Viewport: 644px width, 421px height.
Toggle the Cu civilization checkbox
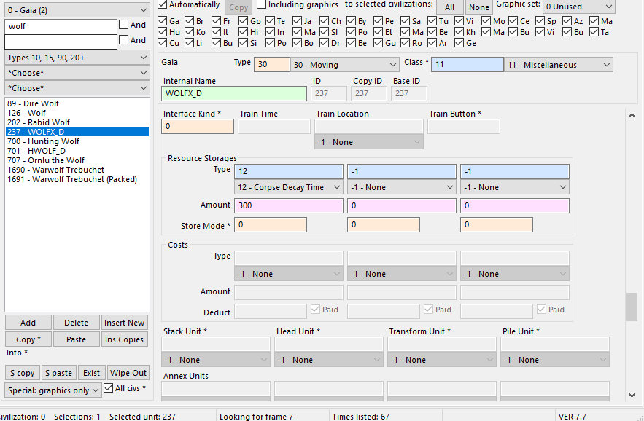tap(162, 43)
